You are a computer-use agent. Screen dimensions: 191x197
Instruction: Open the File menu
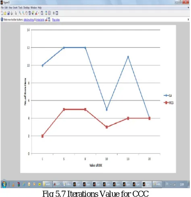[x=2, y=8]
